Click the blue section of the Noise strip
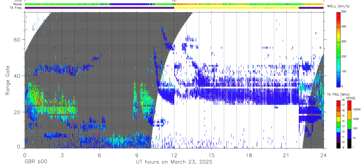364x168 pixels. pyautogui.click(x=130, y=4)
